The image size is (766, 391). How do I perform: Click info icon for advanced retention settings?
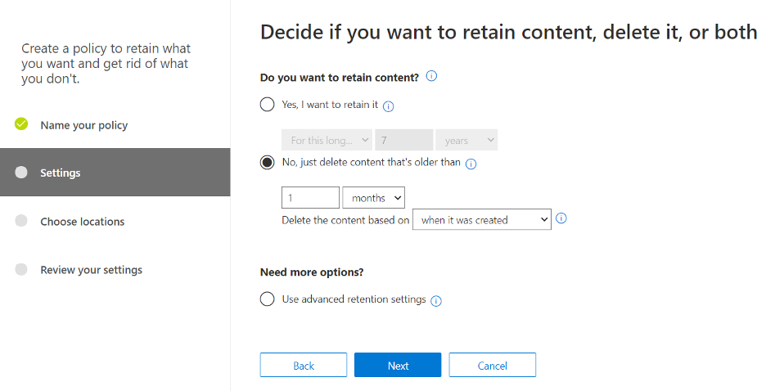click(436, 301)
